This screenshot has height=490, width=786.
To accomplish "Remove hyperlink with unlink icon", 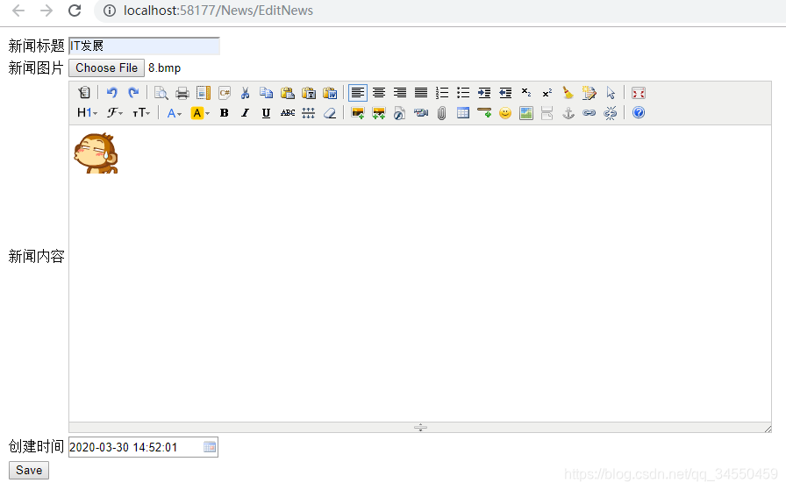I will pos(610,113).
